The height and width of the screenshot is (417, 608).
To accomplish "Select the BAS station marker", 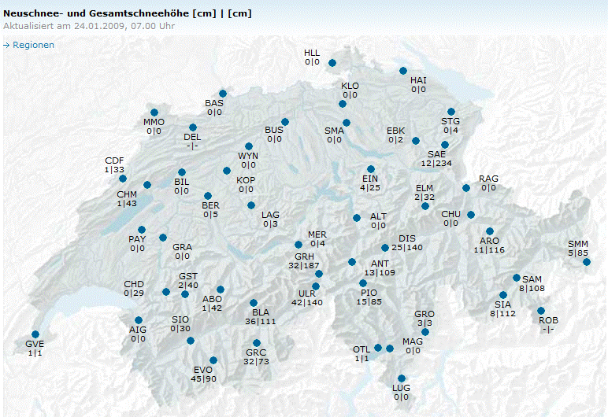I will pyautogui.click(x=223, y=94).
